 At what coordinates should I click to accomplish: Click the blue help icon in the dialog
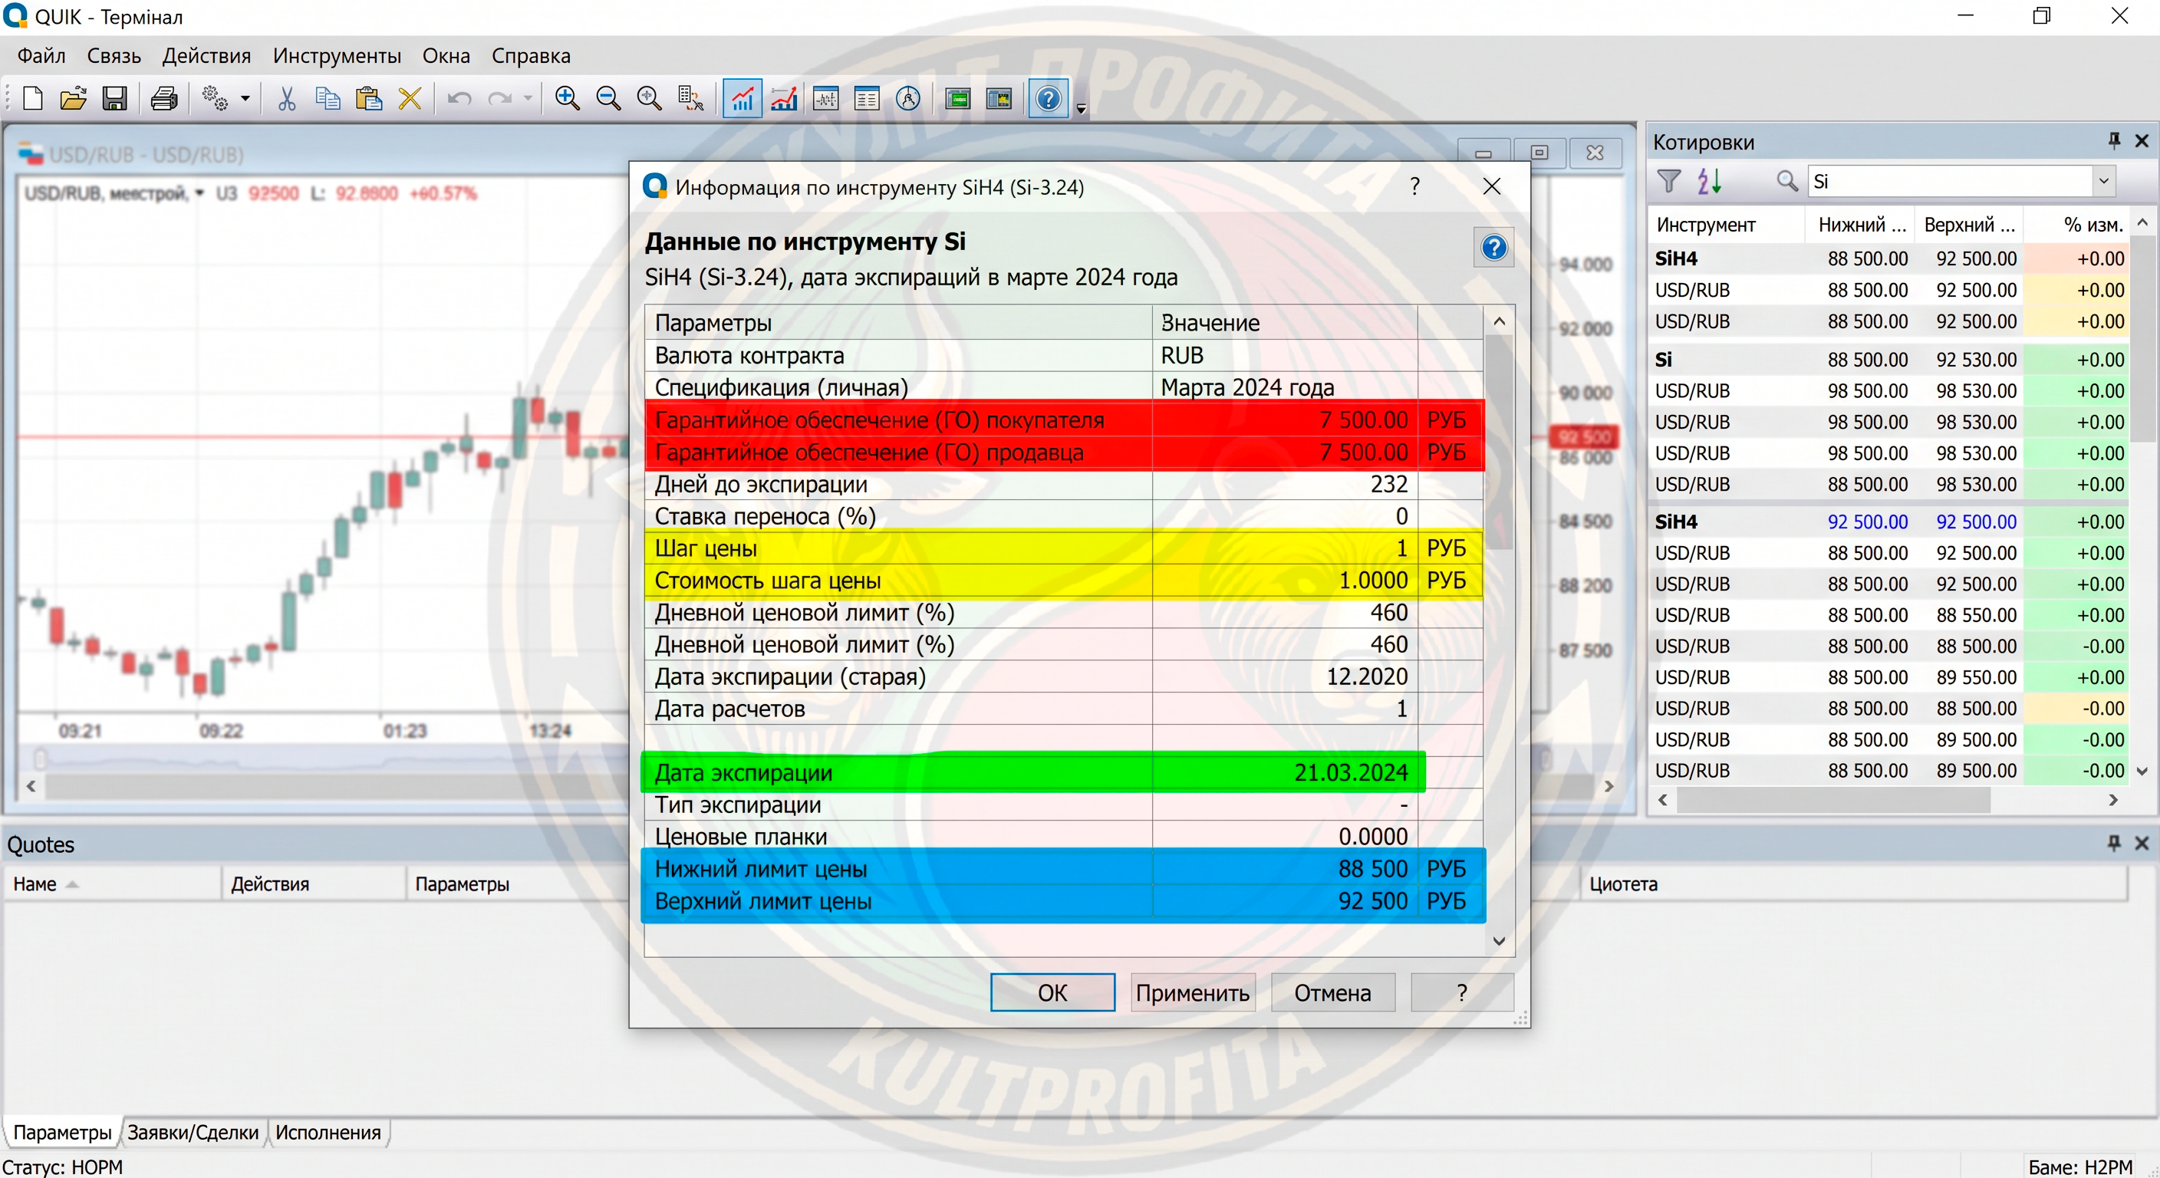1493,248
